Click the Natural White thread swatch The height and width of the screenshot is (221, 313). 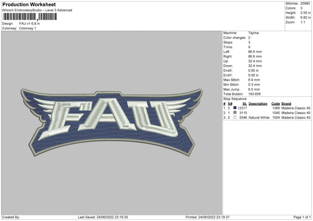(235, 117)
